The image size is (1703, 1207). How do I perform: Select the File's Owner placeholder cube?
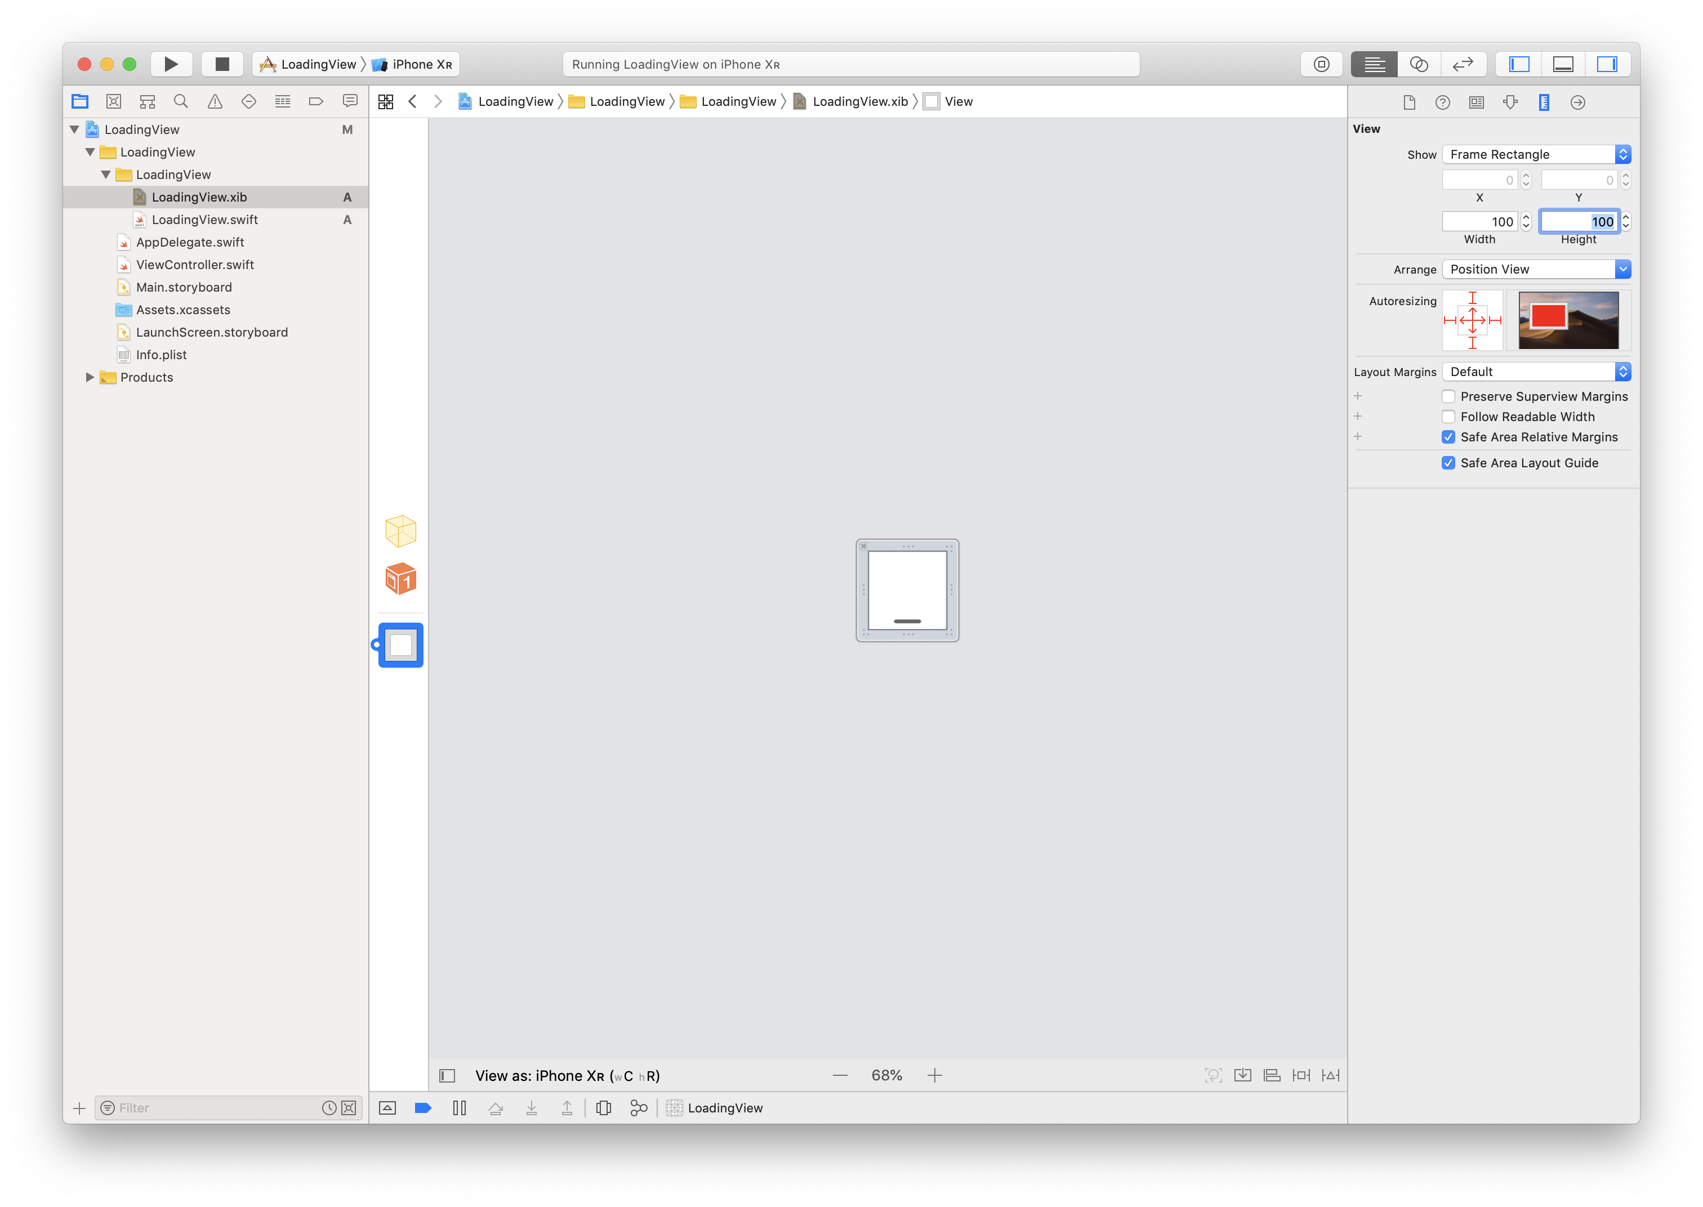400,531
